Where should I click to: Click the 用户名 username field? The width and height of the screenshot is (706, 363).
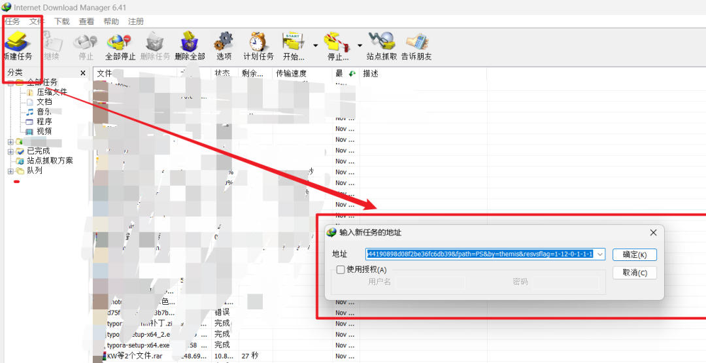(430, 282)
